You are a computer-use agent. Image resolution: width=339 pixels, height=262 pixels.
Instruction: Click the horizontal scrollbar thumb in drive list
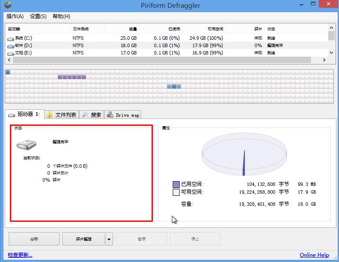pyautogui.click(x=162, y=60)
